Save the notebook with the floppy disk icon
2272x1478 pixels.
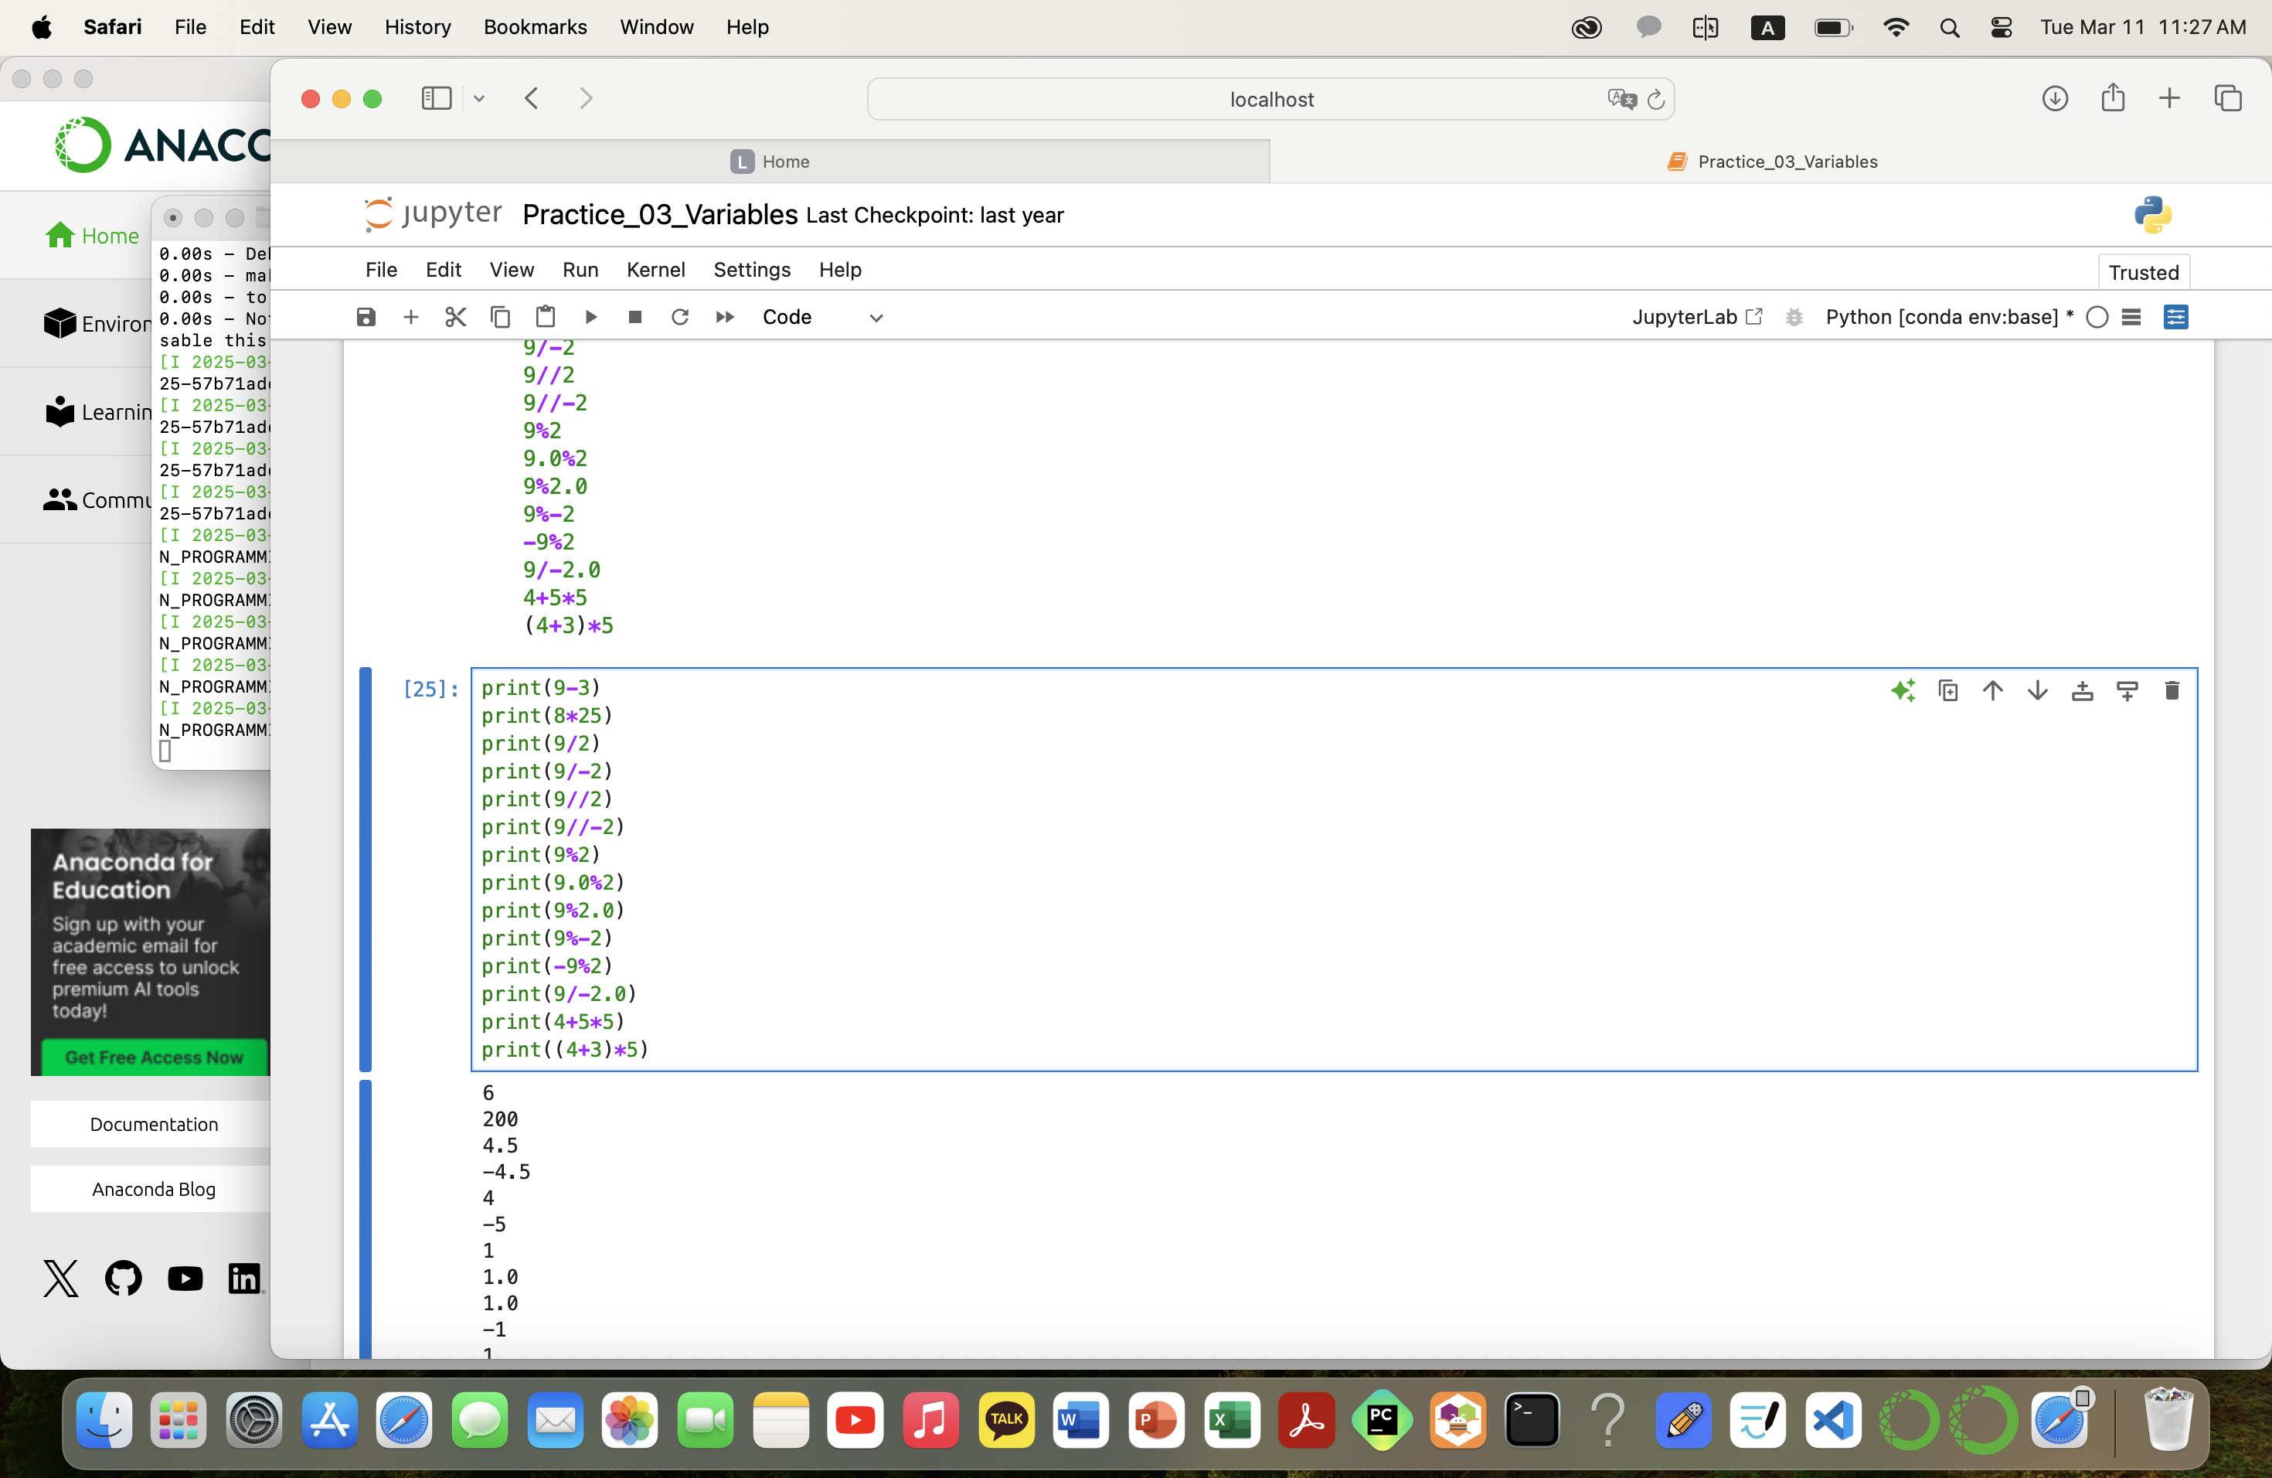tap(366, 317)
